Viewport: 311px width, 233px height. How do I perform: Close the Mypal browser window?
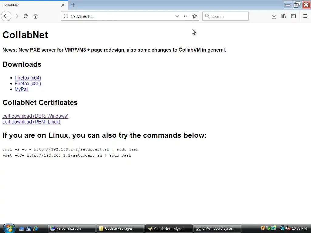[306, 5]
